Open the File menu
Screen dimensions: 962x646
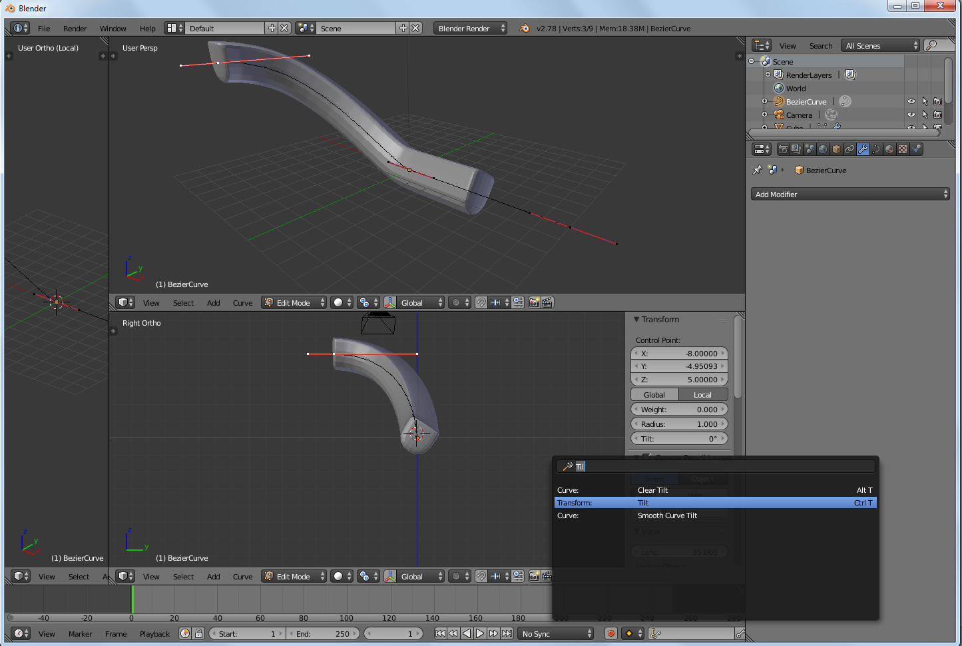click(44, 29)
